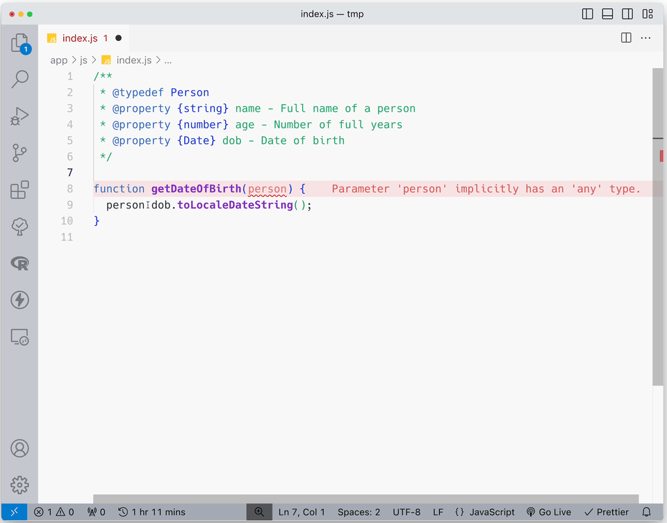Open Run and Debug view
Viewport: 667px width, 523px height.
[x=19, y=116]
